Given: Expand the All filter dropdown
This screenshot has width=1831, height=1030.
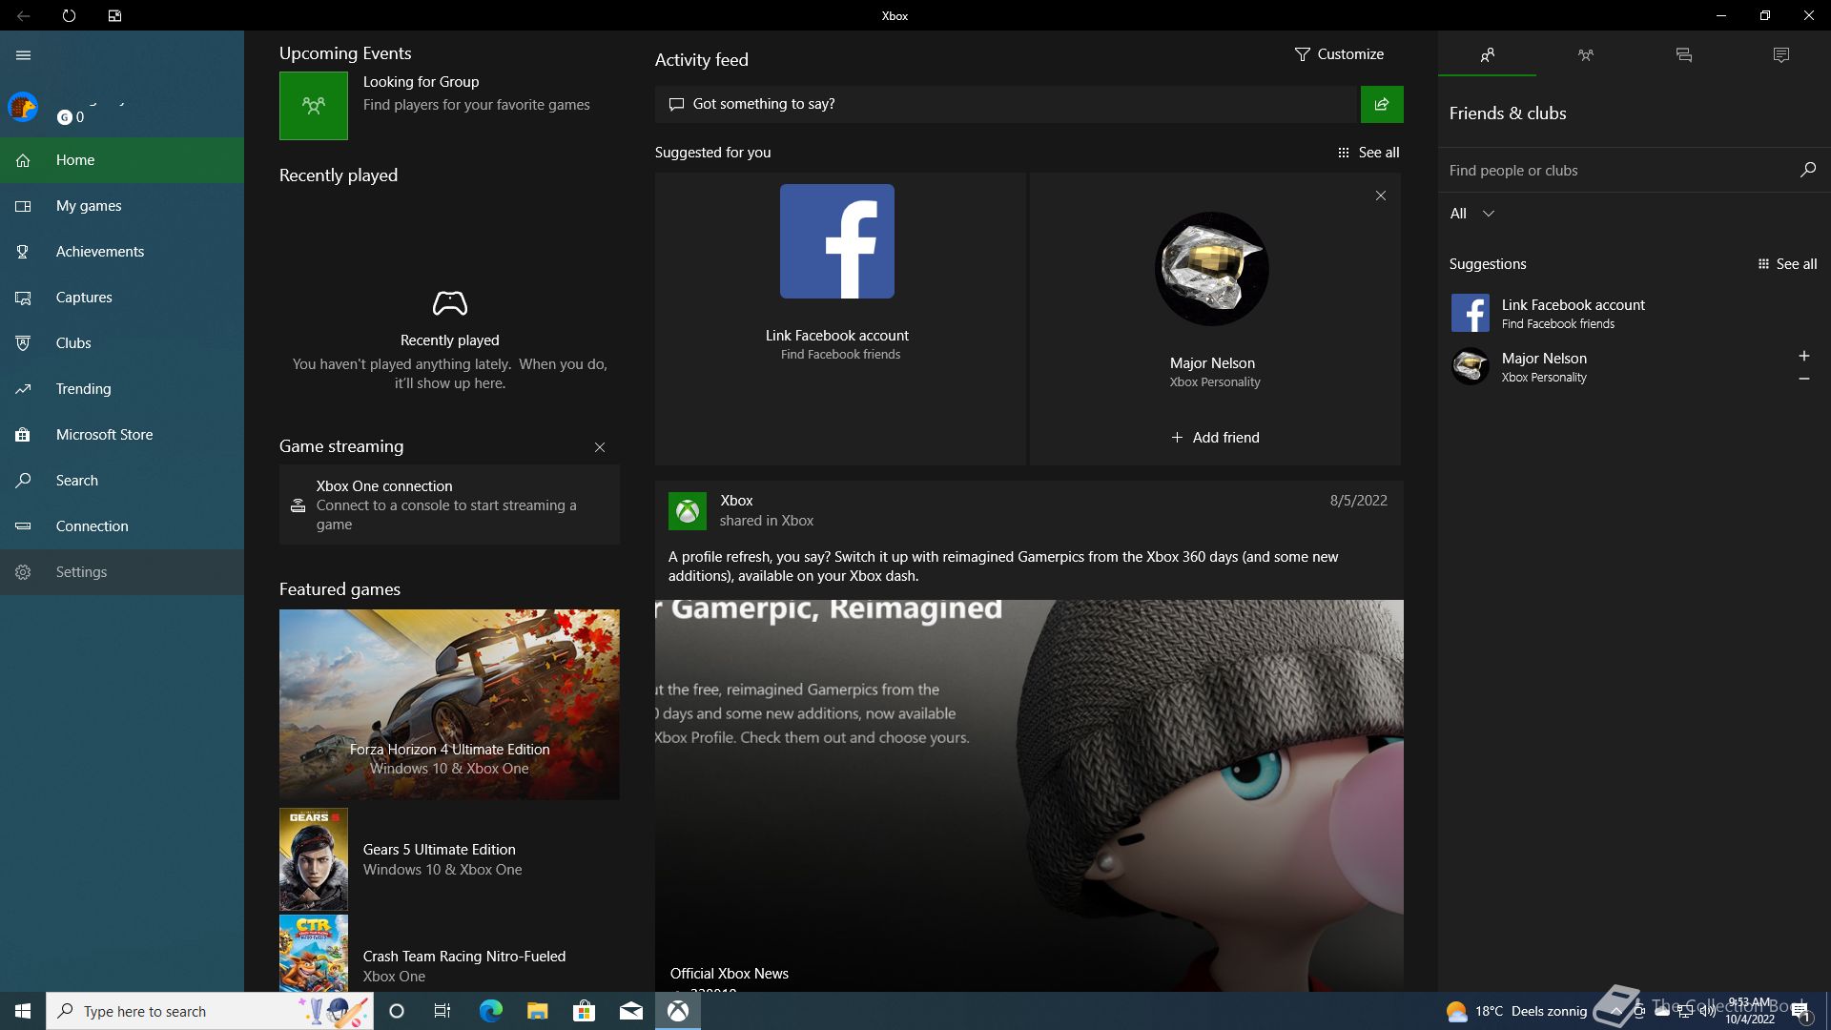Looking at the screenshot, I should (x=1471, y=214).
